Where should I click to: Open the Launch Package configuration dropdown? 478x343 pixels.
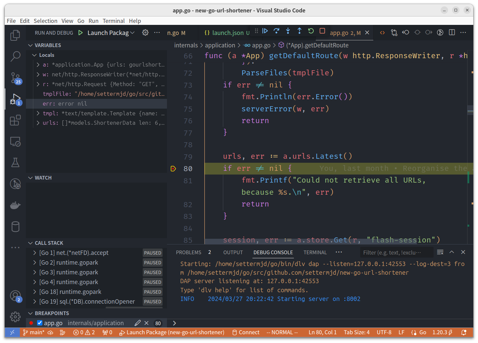[108, 33]
